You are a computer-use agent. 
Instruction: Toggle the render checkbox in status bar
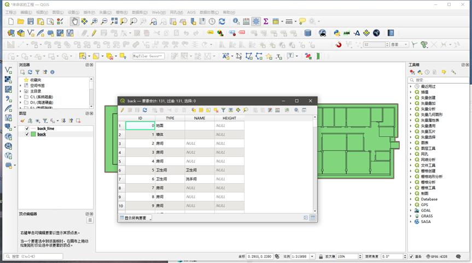(411, 256)
